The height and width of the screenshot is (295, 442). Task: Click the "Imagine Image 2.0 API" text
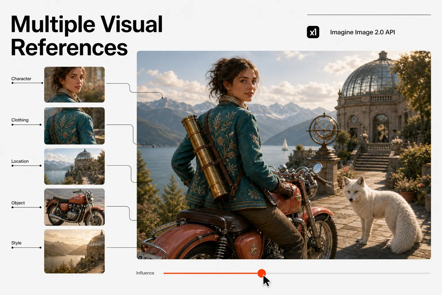coord(363,32)
